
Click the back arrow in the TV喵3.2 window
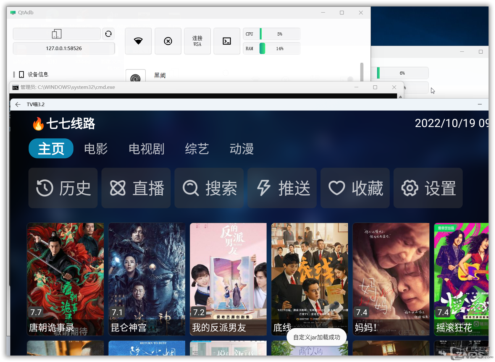pyautogui.click(x=18, y=104)
